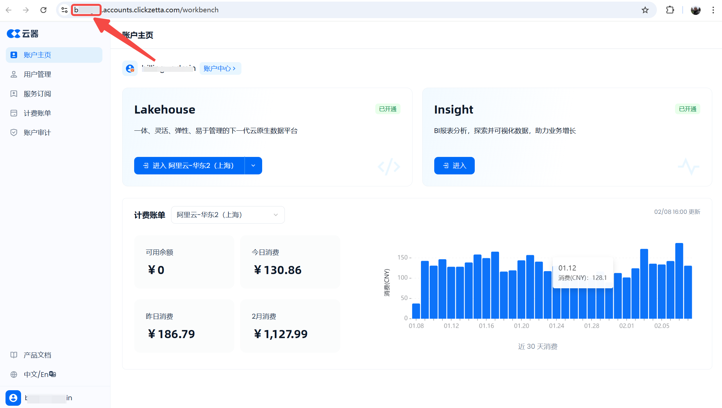The height and width of the screenshot is (408, 722).
Task: Open the Chrome three-dot menu
Action: (713, 10)
